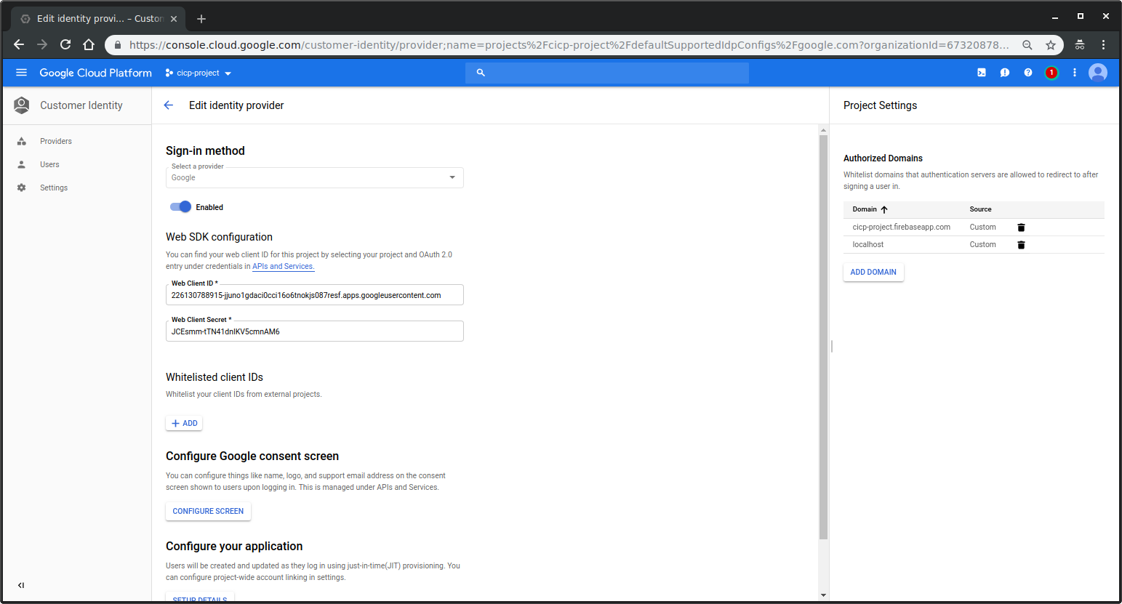Image resolution: width=1122 pixels, height=604 pixels.
Task: Open the Chrome three-dot menu
Action: point(1103,45)
